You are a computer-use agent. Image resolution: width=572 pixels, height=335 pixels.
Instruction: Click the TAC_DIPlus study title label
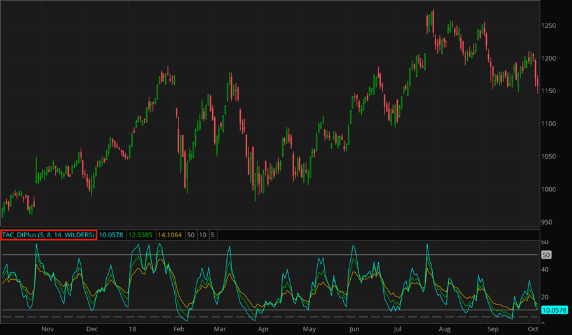[48, 235]
